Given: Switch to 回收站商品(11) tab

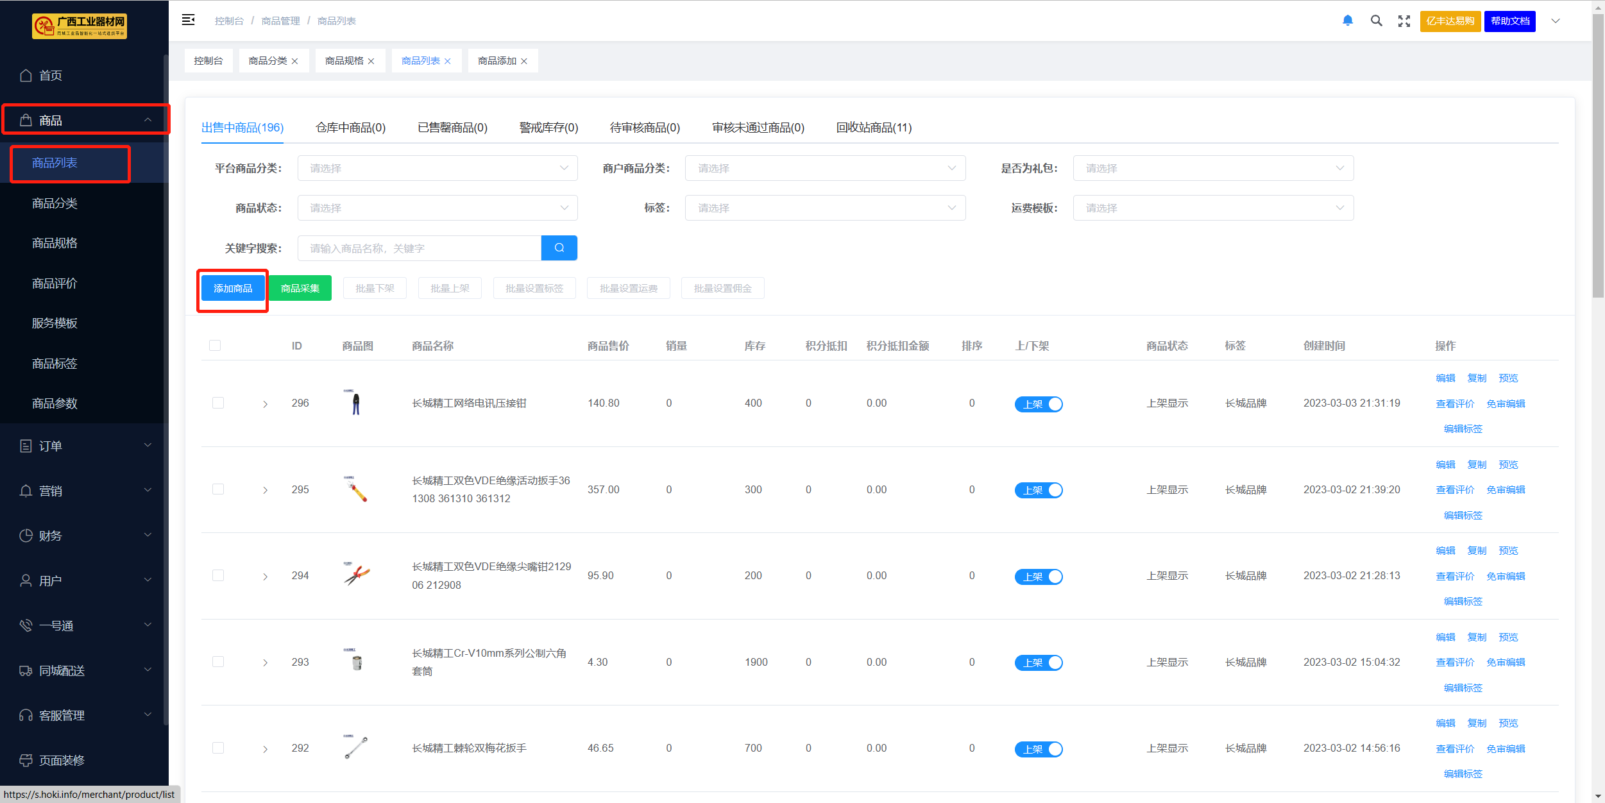Looking at the screenshot, I should click(874, 128).
